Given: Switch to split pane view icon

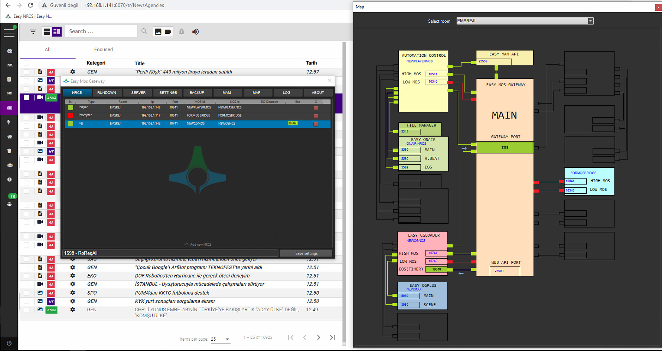Looking at the screenshot, I should tap(56, 32).
